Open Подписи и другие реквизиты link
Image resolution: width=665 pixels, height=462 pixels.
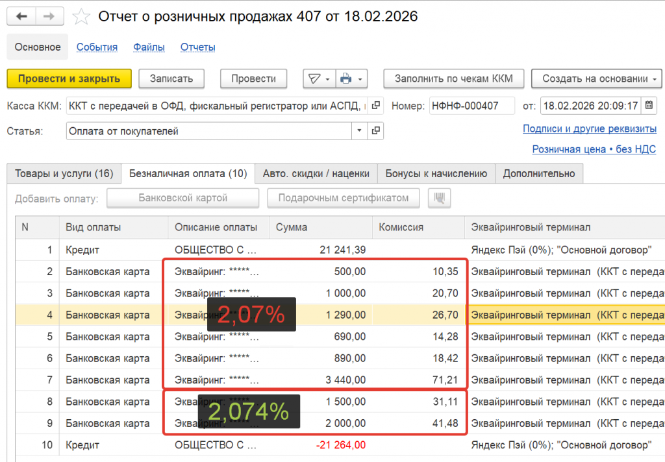pos(590,128)
